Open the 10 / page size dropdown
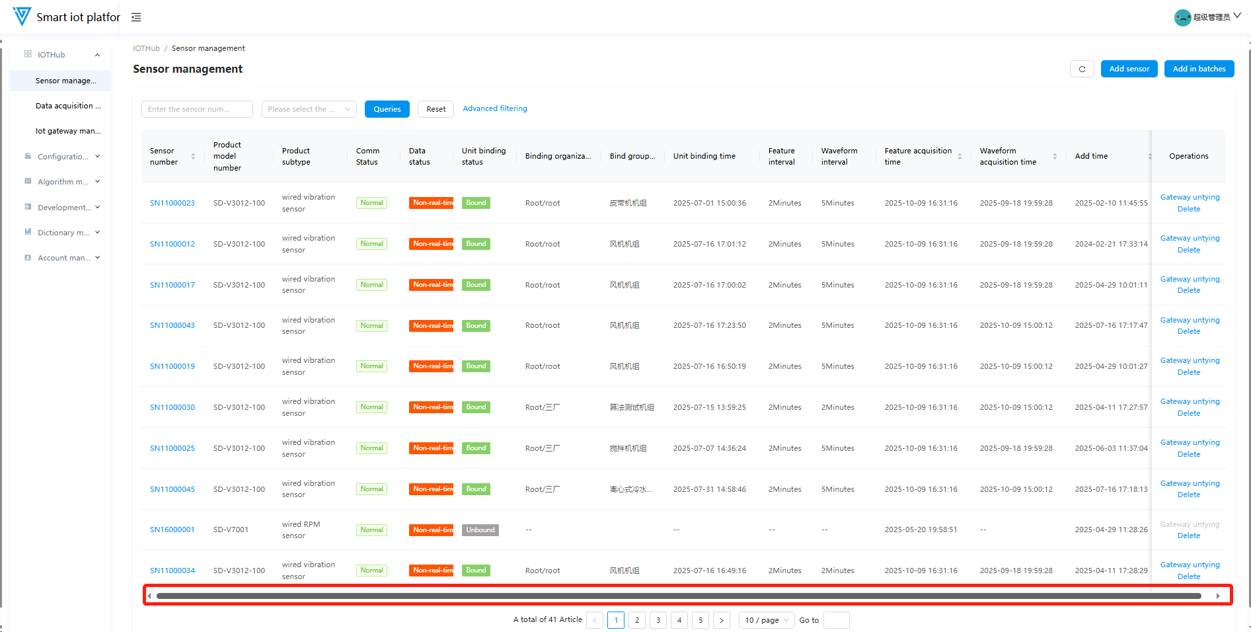Image resolution: width=1251 pixels, height=632 pixels. click(x=766, y=620)
